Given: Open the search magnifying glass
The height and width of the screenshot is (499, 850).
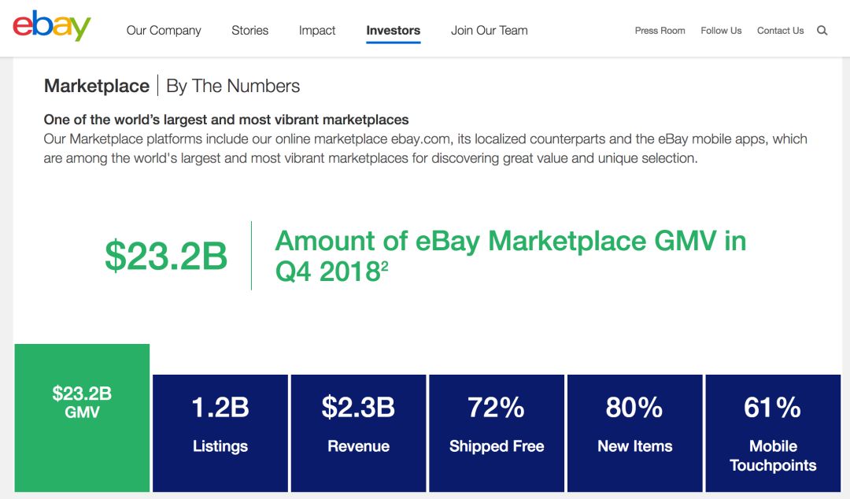Looking at the screenshot, I should [822, 30].
